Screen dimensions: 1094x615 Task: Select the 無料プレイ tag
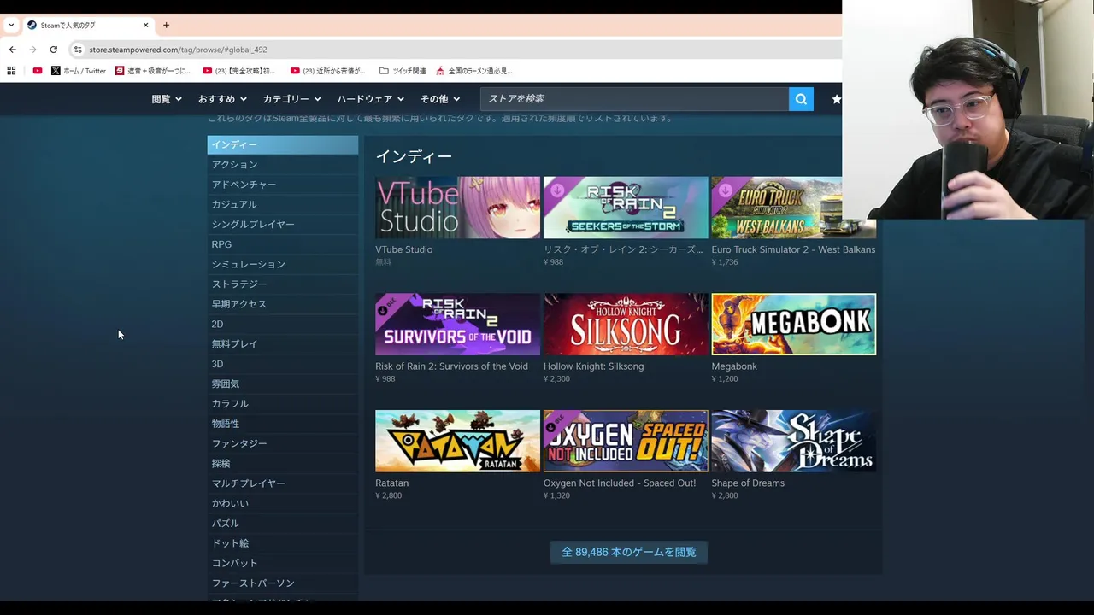pos(282,343)
